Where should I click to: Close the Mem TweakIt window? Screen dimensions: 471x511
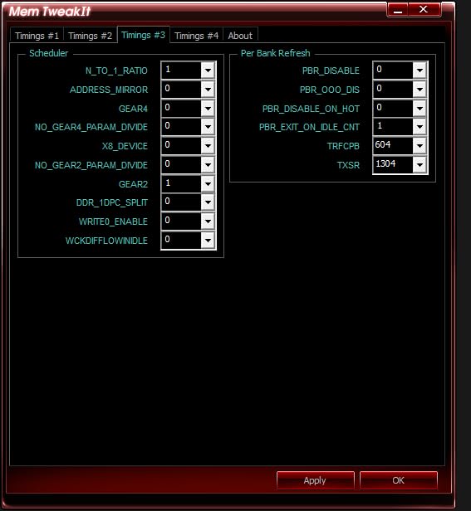pyautogui.click(x=424, y=10)
